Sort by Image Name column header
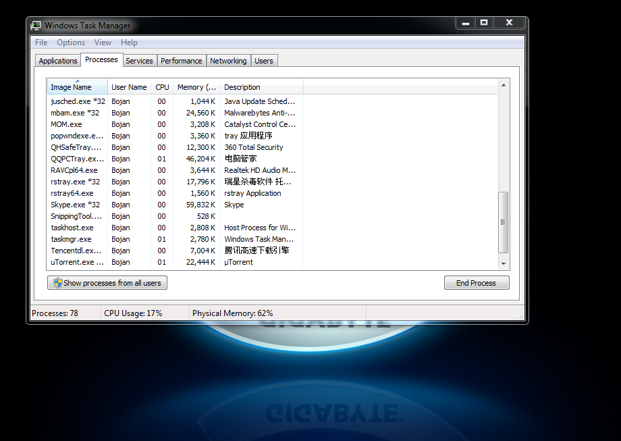 pyautogui.click(x=77, y=87)
